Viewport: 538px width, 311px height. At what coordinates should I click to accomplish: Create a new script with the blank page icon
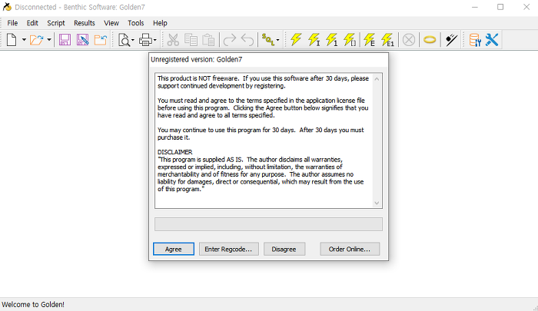click(12, 40)
